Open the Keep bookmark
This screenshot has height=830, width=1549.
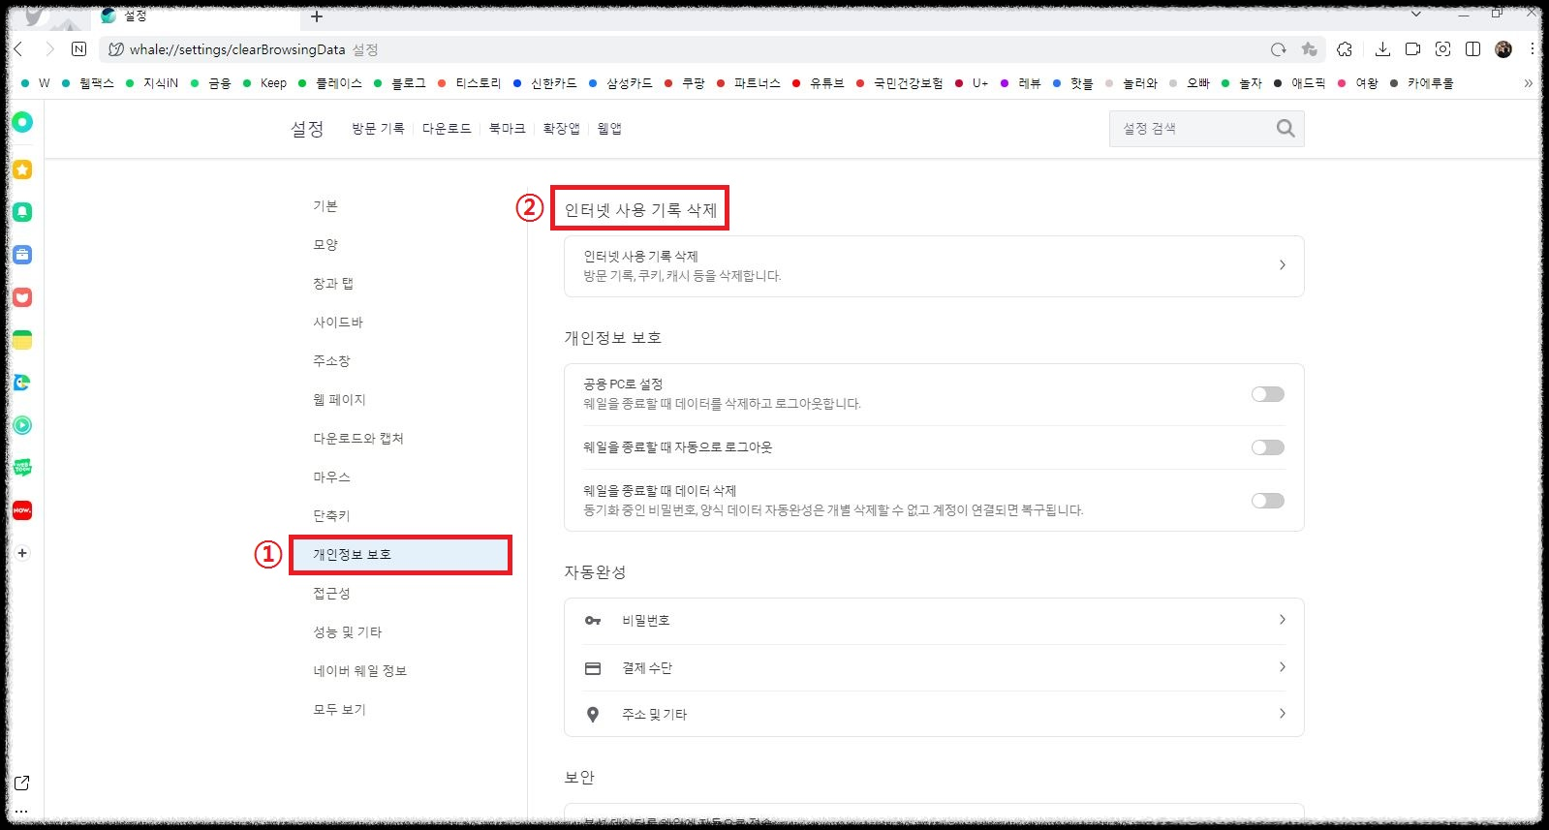(265, 83)
